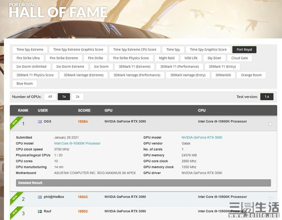Switch to Wild Life rankings
The height and width of the screenshot is (220, 282).
[x=191, y=58]
